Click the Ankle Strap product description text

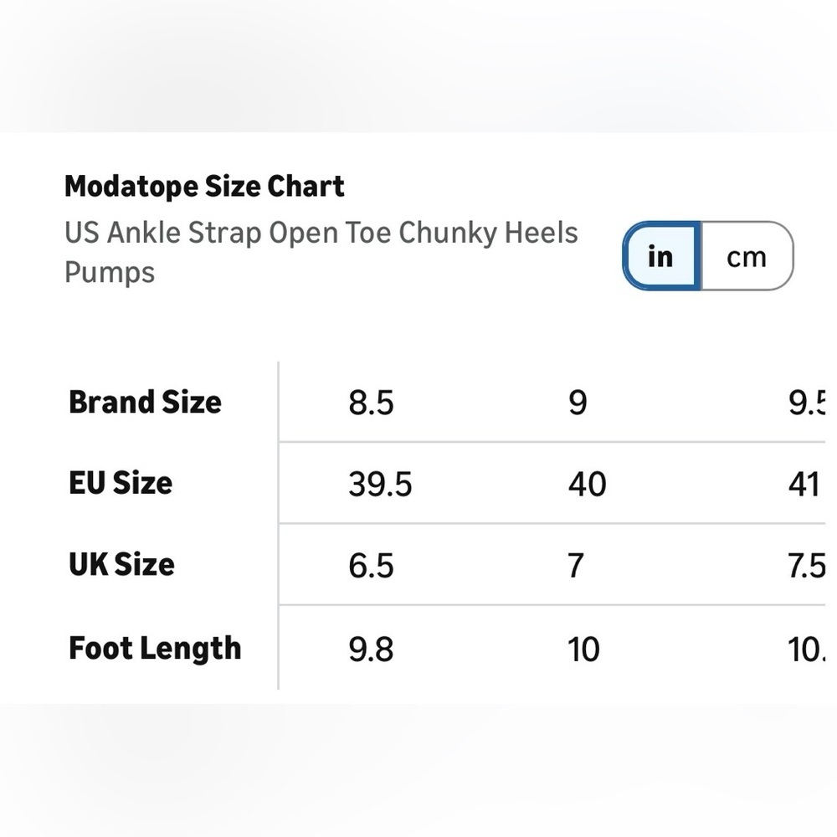tap(321, 253)
